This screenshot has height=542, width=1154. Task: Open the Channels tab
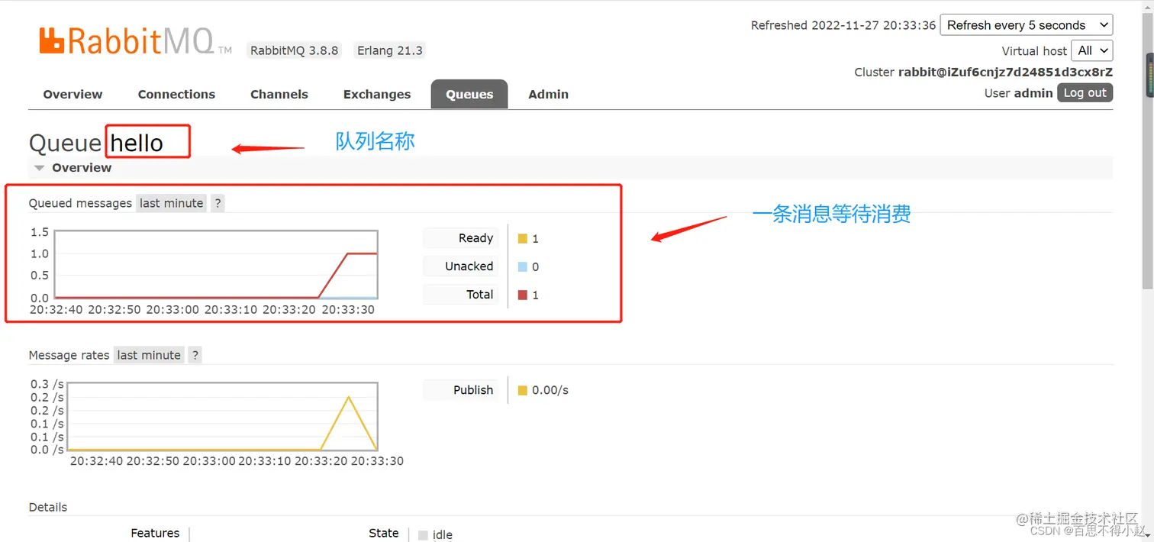[x=279, y=95]
